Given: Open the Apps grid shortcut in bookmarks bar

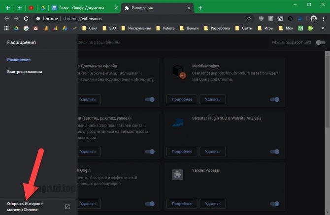Looking at the screenshot, I should (x=6, y=28).
